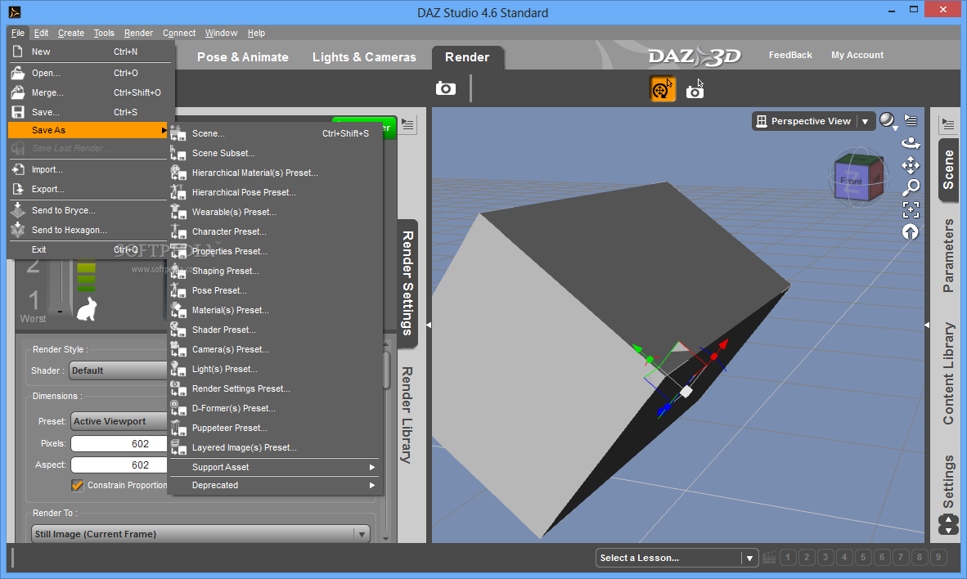Click the My Account link

click(x=857, y=55)
